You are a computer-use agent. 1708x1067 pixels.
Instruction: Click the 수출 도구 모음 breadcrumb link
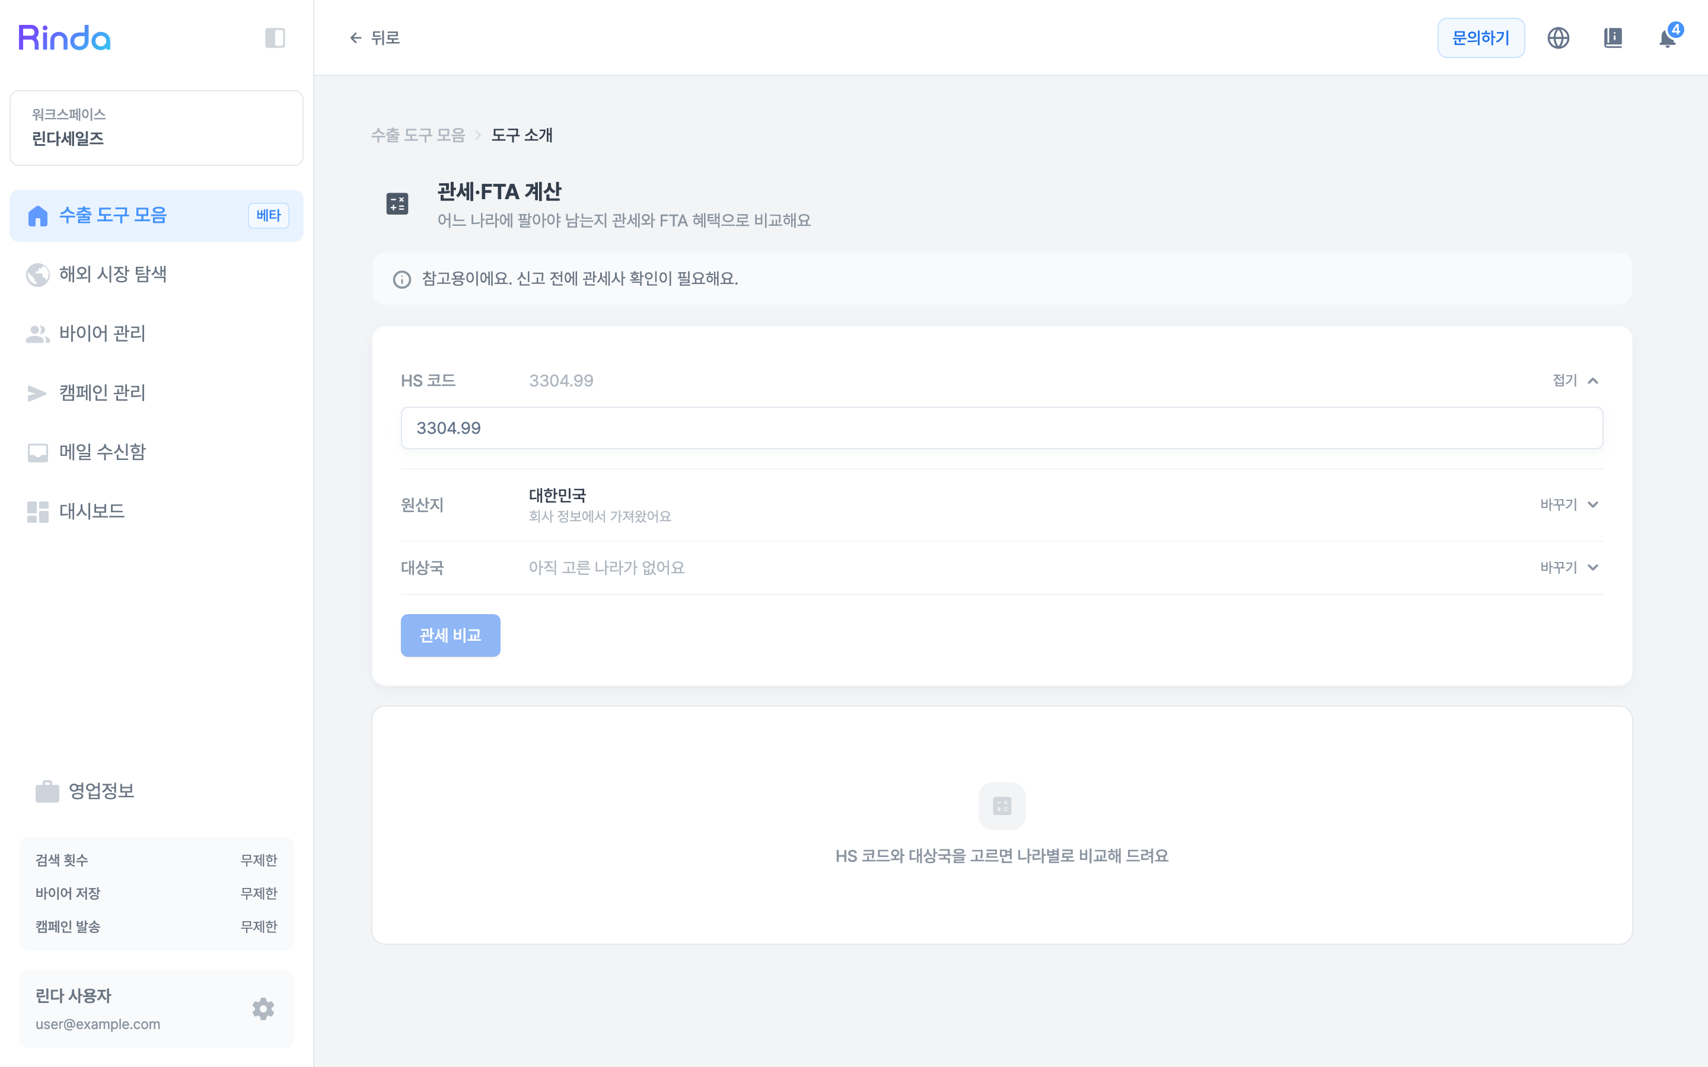pyautogui.click(x=418, y=135)
